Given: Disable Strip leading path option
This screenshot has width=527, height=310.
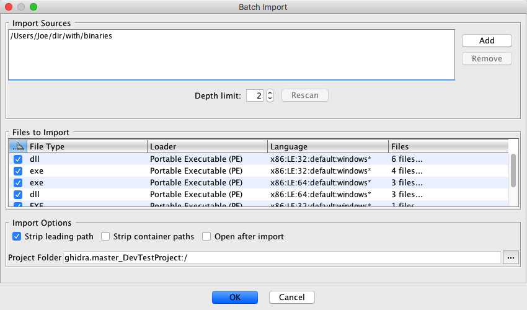Looking at the screenshot, I should pyautogui.click(x=17, y=237).
